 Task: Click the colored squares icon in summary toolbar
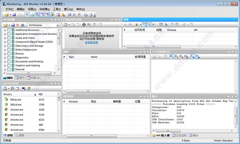click(137, 25)
